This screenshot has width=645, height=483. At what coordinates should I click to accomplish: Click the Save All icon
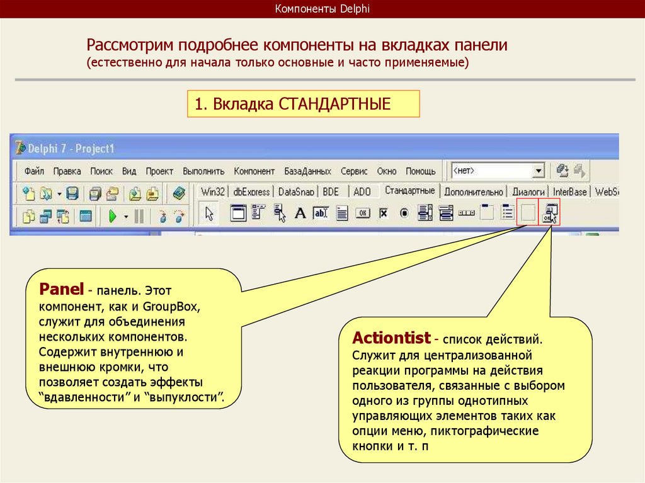pyautogui.click(x=95, y=193)
